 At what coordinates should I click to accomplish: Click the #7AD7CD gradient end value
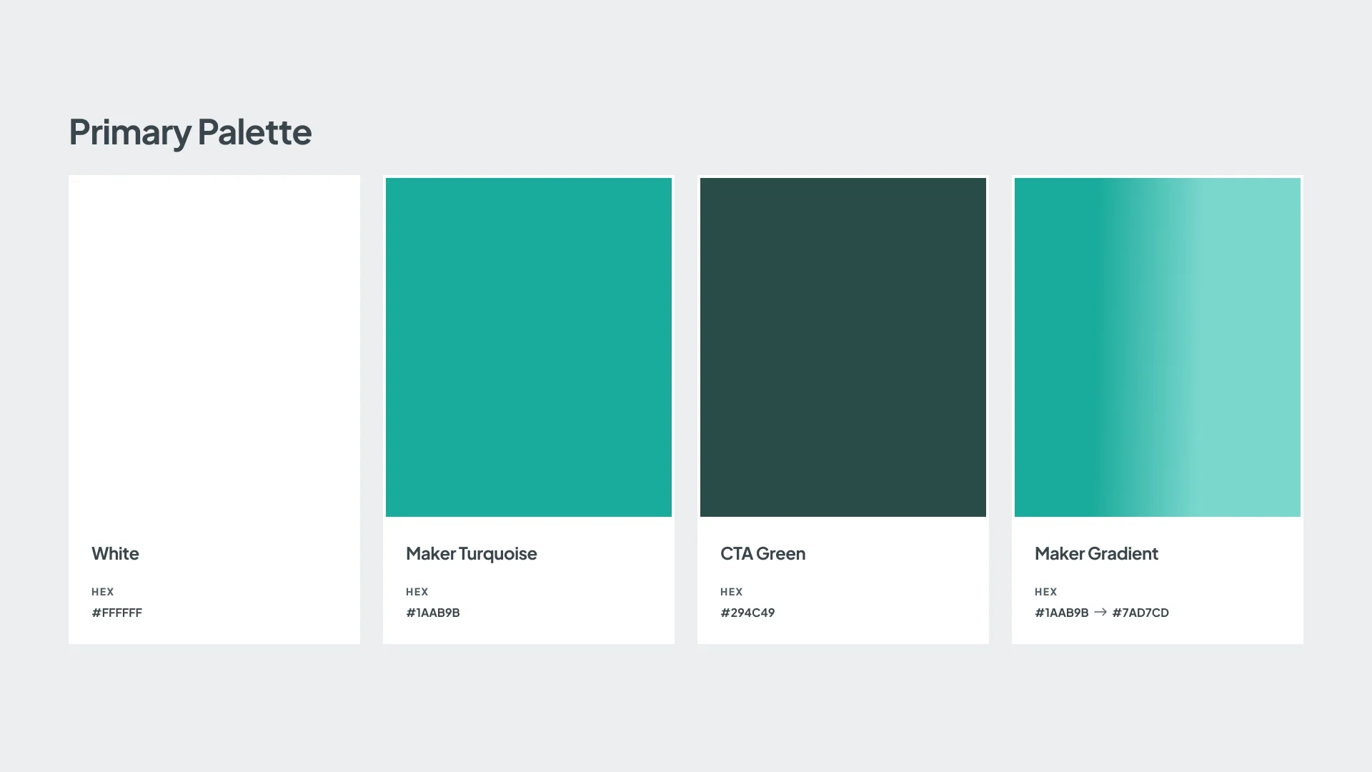pos(1140,613)
